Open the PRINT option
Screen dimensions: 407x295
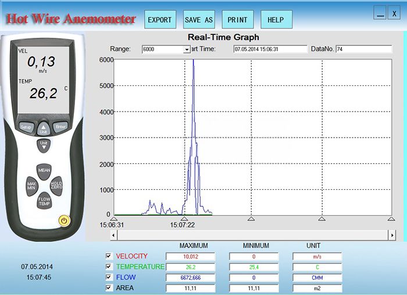[237, 20]
